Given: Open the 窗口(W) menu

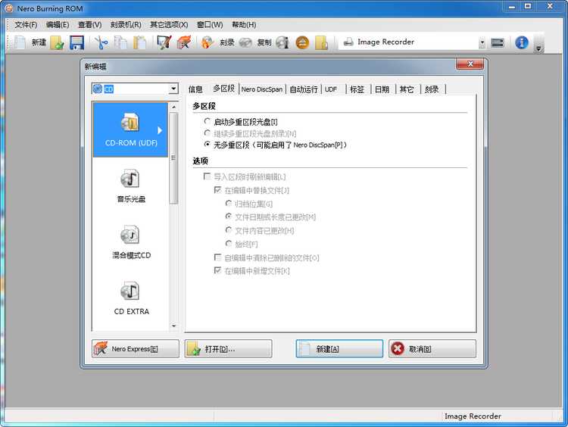Looking at the screenshot, I should point(210,25).
